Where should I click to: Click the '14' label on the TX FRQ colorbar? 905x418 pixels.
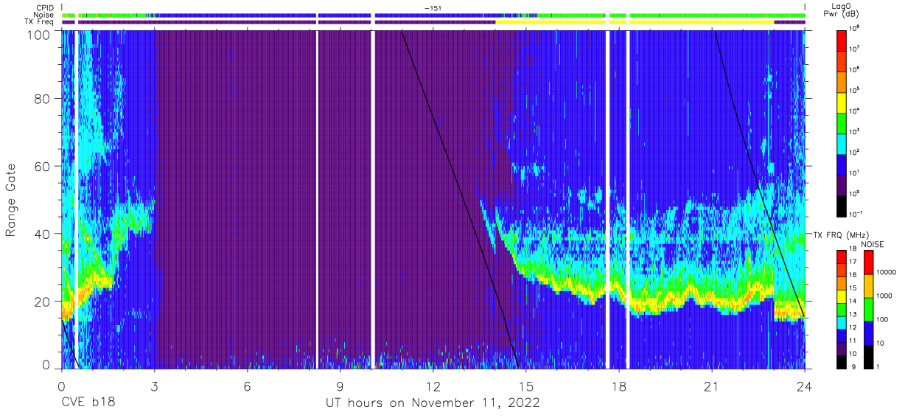[x=853, y=303]
